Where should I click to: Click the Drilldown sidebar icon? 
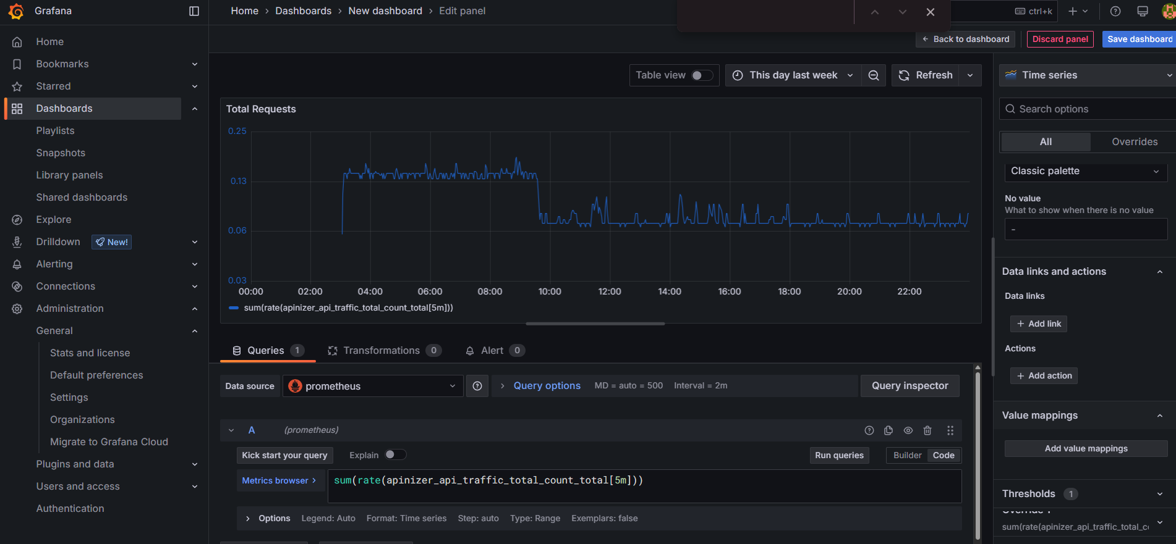[x=17, y=242]
